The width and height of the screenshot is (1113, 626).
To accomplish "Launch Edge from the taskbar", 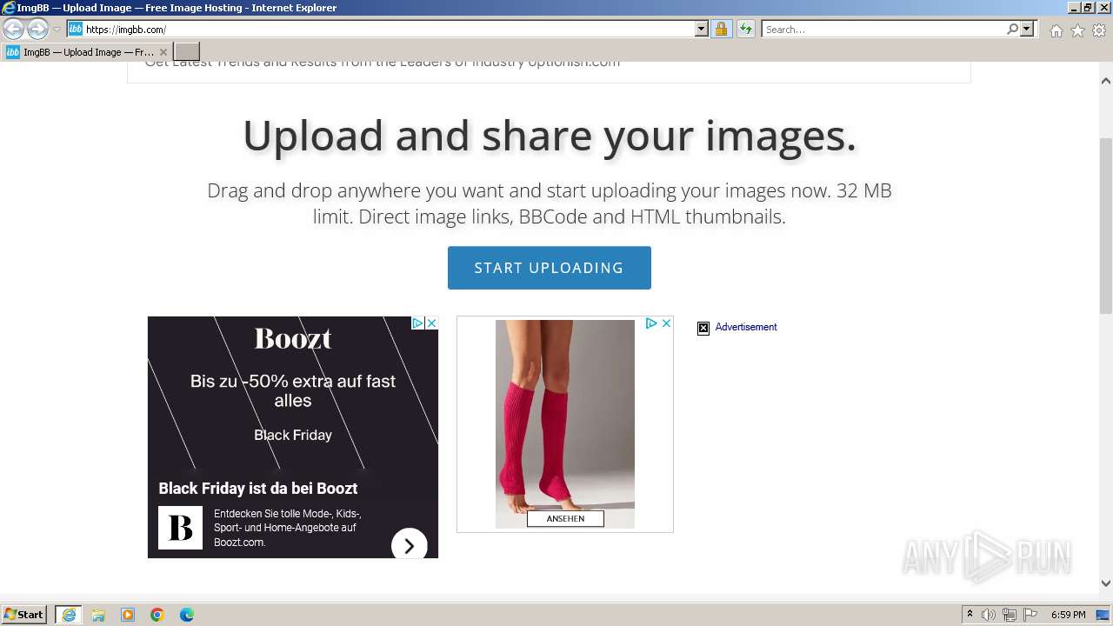I will point(187,615).
